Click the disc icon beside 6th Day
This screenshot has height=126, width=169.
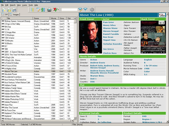point(3,27)
